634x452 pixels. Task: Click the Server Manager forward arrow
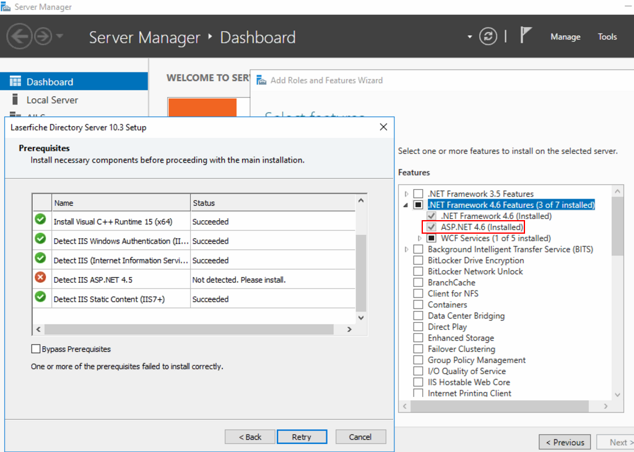[x=43, y=36]
